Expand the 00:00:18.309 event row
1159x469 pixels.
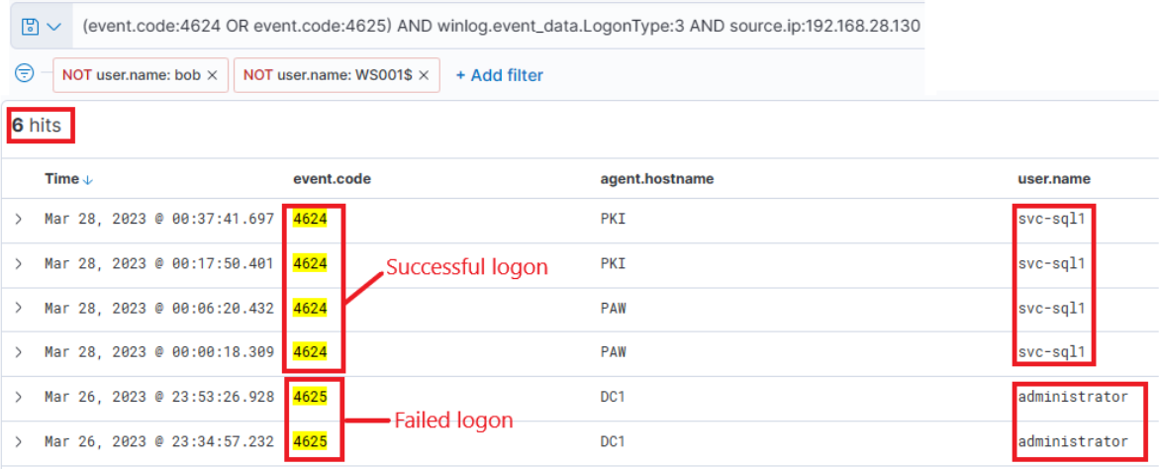tap(18, 351)
